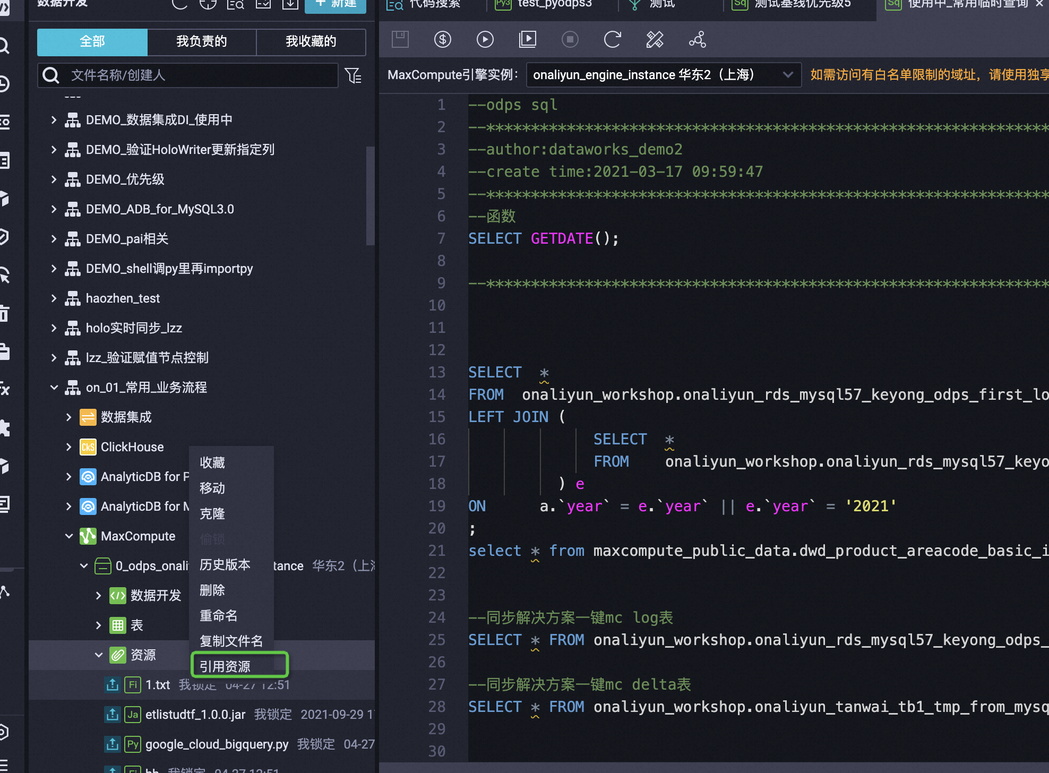Click code line 7 SELECT GETDATE();
The width and height of the screenshot is (1049, 773).
point(544,238)
